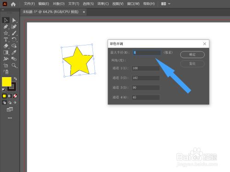Swap fill and stroke colors
This screenshot has height=172, width=230.
point(15,79)
